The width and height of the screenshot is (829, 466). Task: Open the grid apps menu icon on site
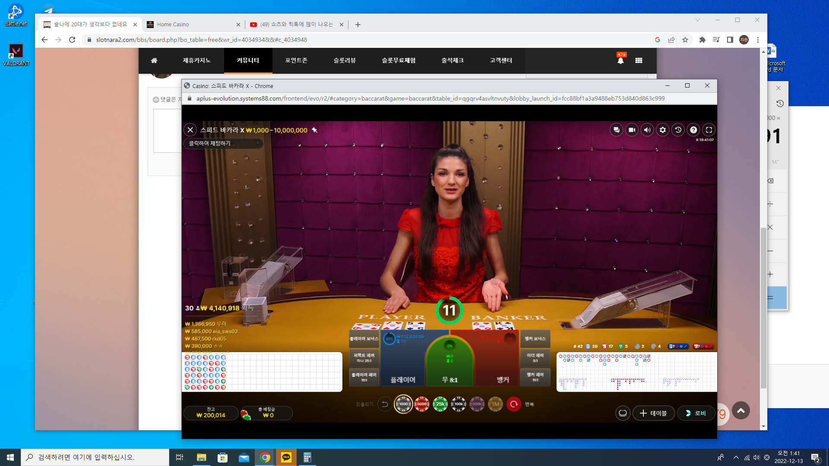[639, 60]
